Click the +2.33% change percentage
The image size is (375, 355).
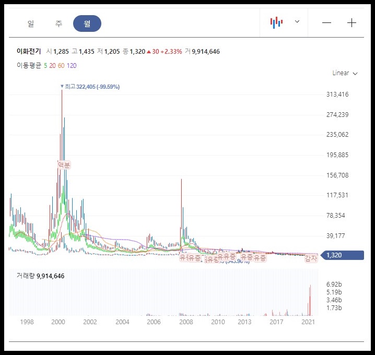[171, 51]
